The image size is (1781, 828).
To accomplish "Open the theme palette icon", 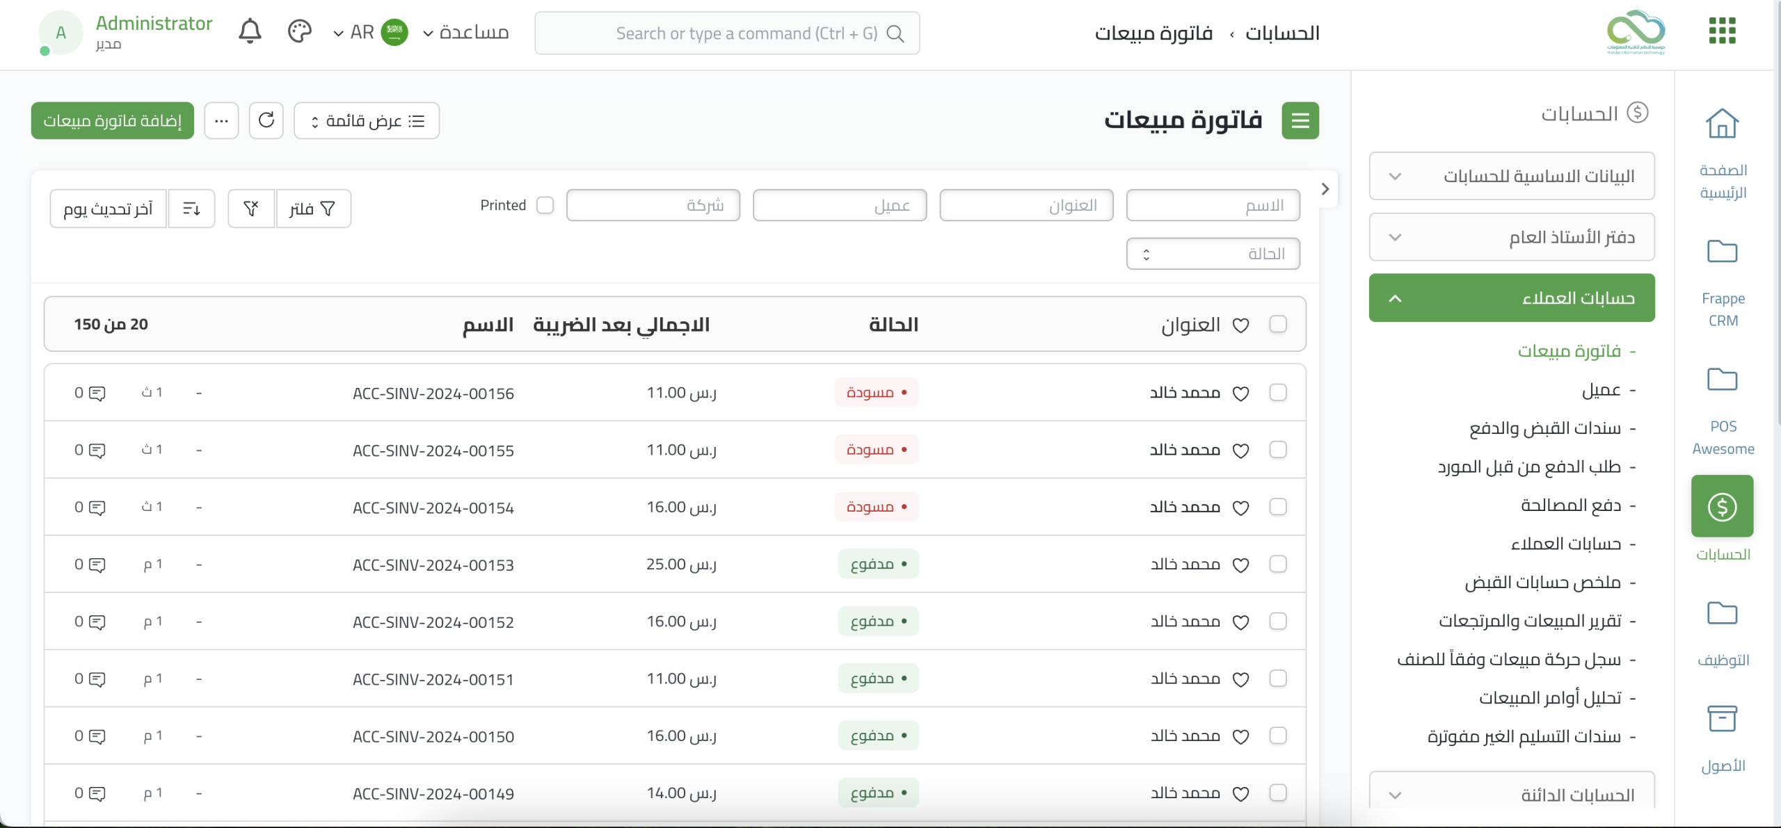I will (x=299, y=32).
